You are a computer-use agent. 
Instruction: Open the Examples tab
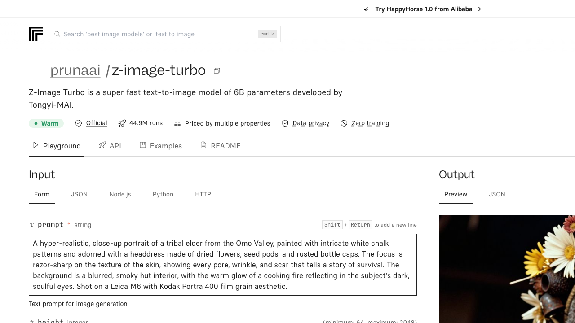(161, 146)
